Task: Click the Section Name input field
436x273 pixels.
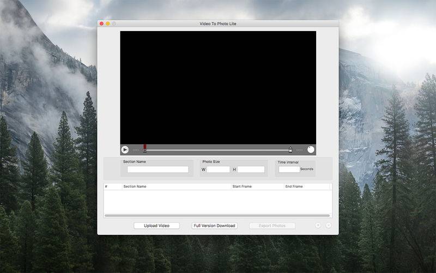Action: (158, 169)
